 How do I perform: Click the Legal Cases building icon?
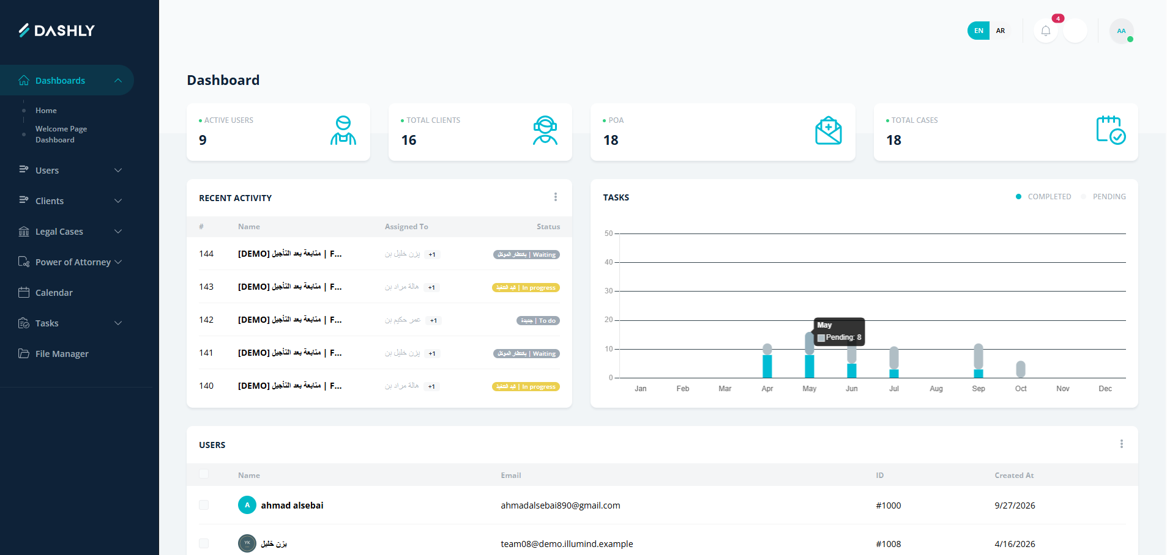coord(24,231)
